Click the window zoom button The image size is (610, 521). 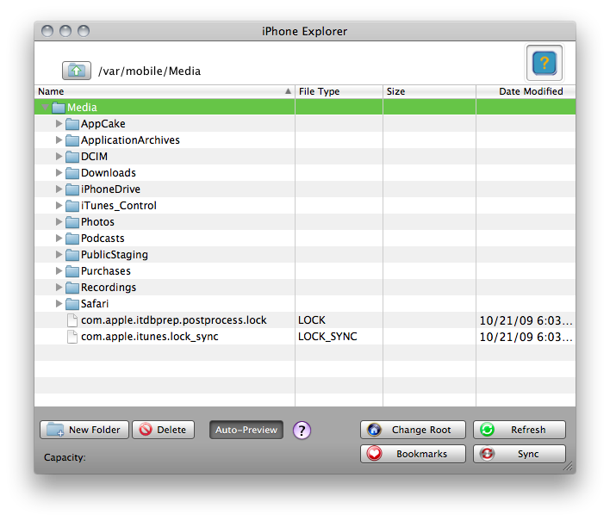coord(84,31)
